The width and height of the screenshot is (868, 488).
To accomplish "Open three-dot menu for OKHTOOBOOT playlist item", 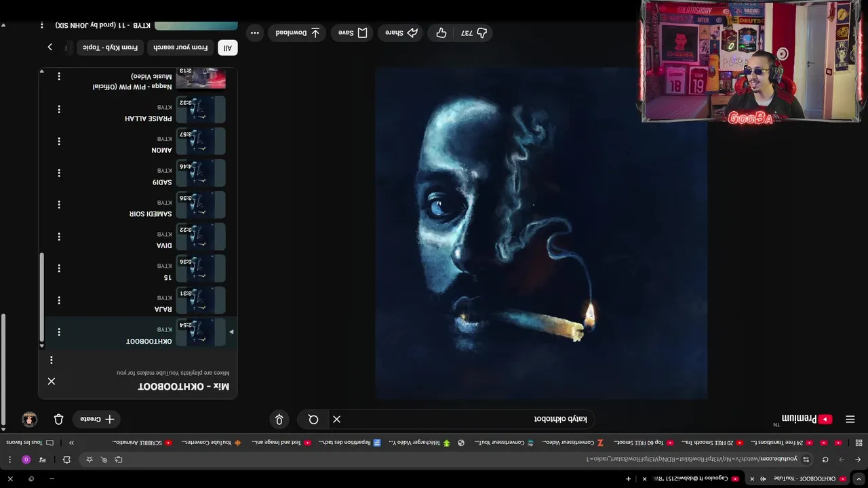I will point(59,332).
